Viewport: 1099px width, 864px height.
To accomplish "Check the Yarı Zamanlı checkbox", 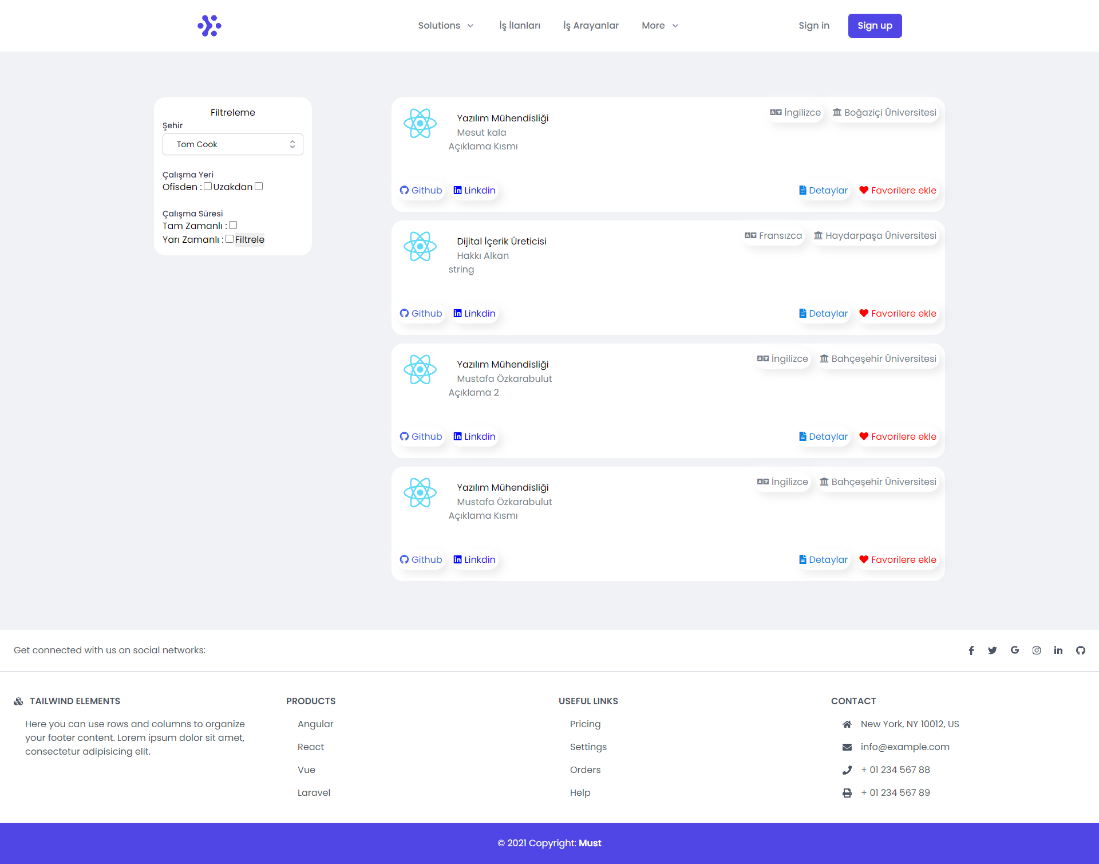I will point(230,239).
